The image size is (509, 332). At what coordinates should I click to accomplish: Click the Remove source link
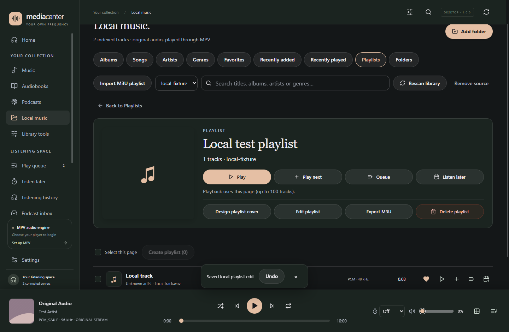pos(471,83)
